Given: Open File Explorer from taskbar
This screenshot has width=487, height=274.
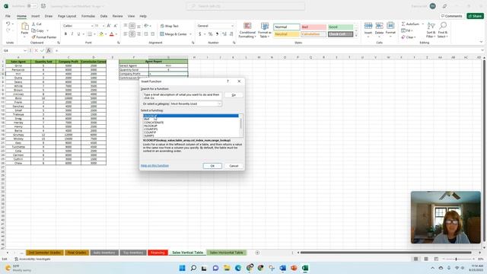Looking at the screenshot, I should (x=227, y=268).
